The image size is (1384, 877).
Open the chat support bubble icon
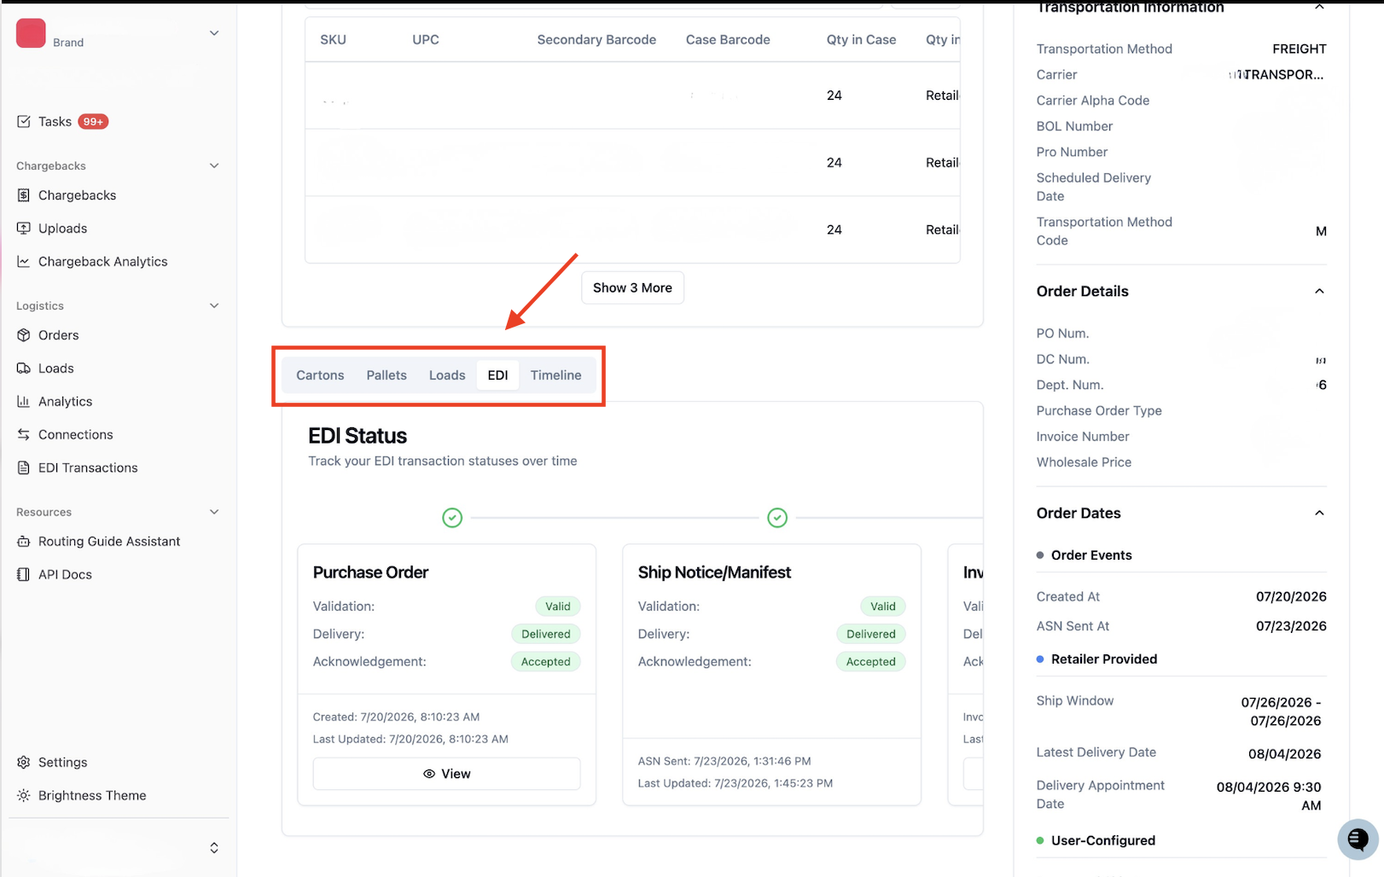click(x=1358, y=839)
